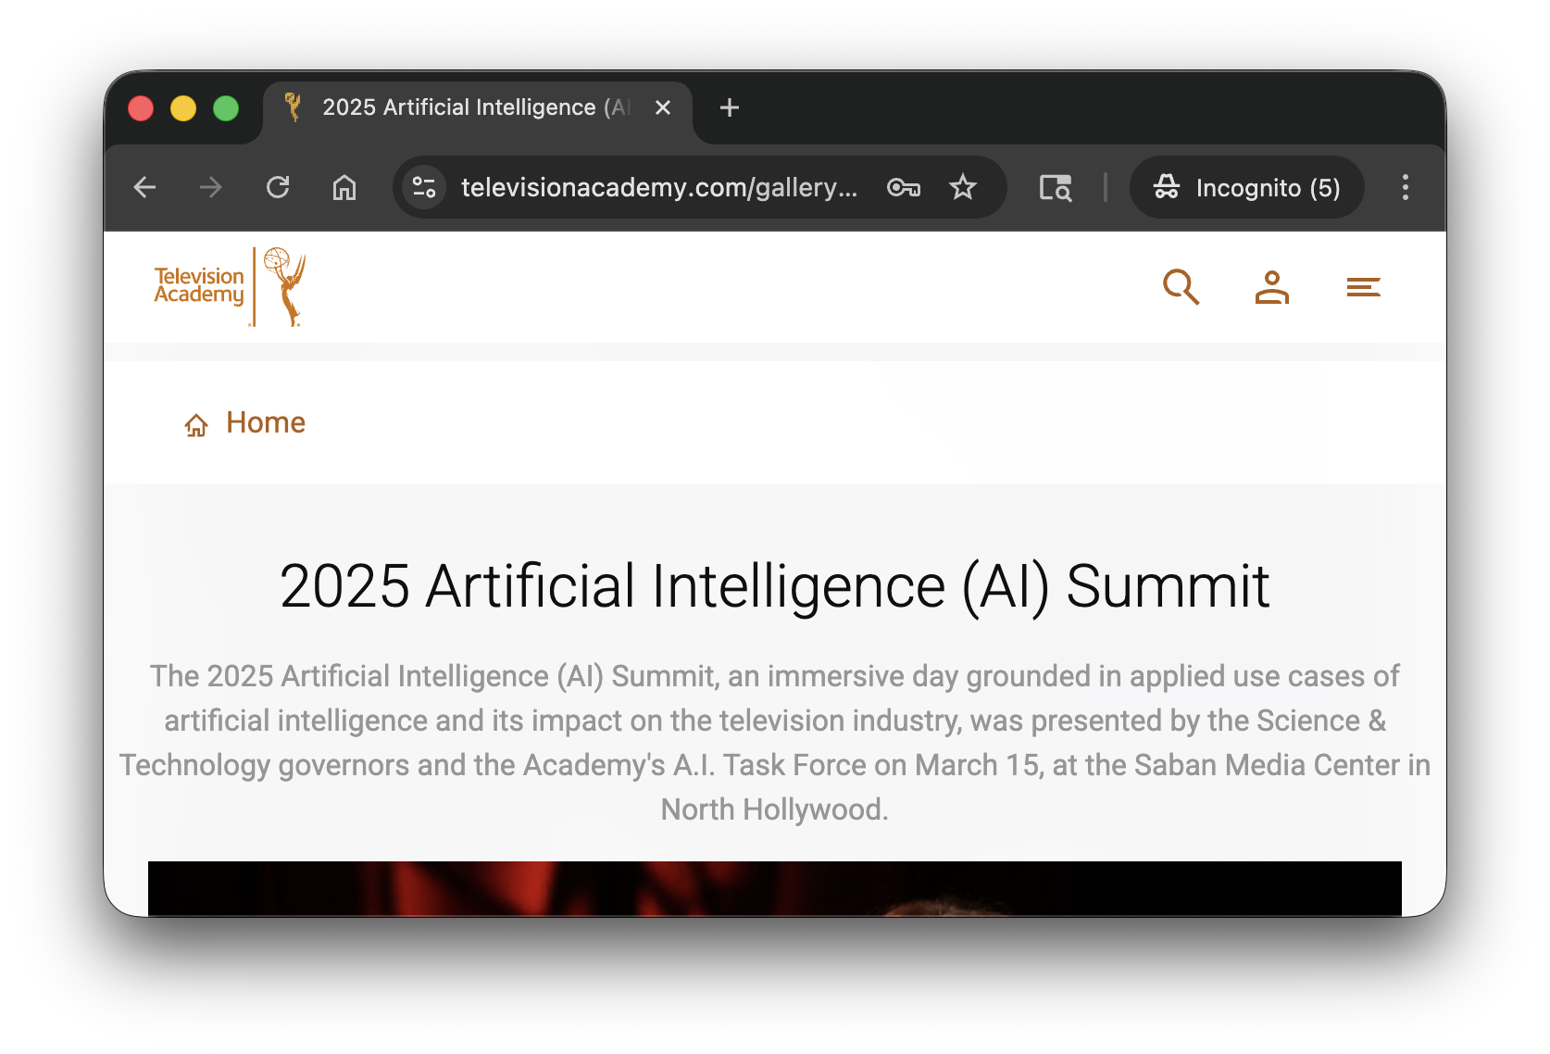Open the Chrome three-dot menu
Viewport: 1550px width, 1054px height.
[1406, 187]
